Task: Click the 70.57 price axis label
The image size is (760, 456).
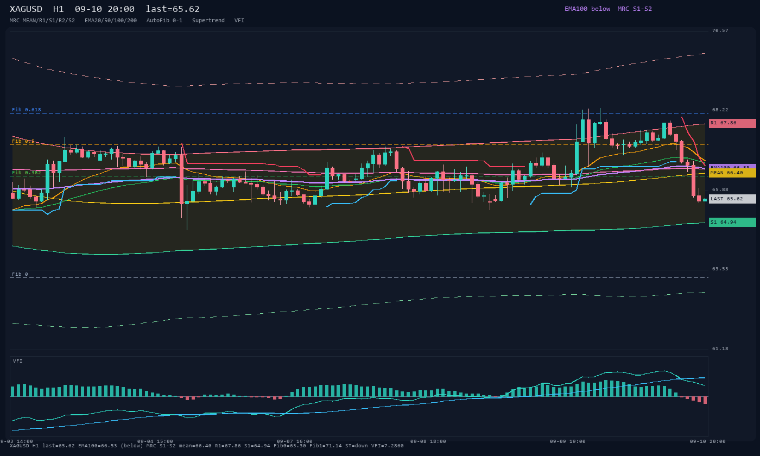Action: coord(720,30)
